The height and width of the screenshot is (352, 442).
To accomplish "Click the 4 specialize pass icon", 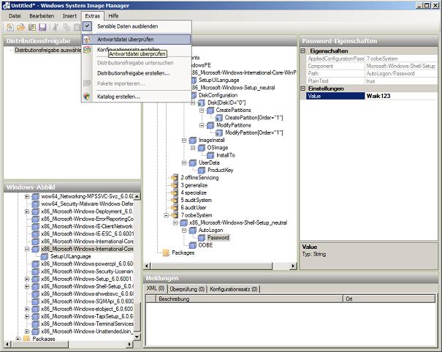I will click(175, 192).
